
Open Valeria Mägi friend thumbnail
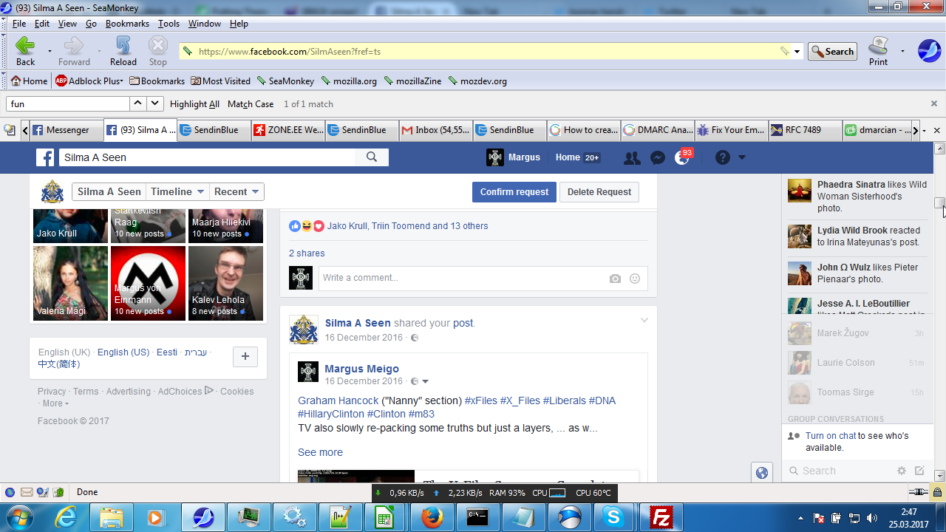coord(71,283)
